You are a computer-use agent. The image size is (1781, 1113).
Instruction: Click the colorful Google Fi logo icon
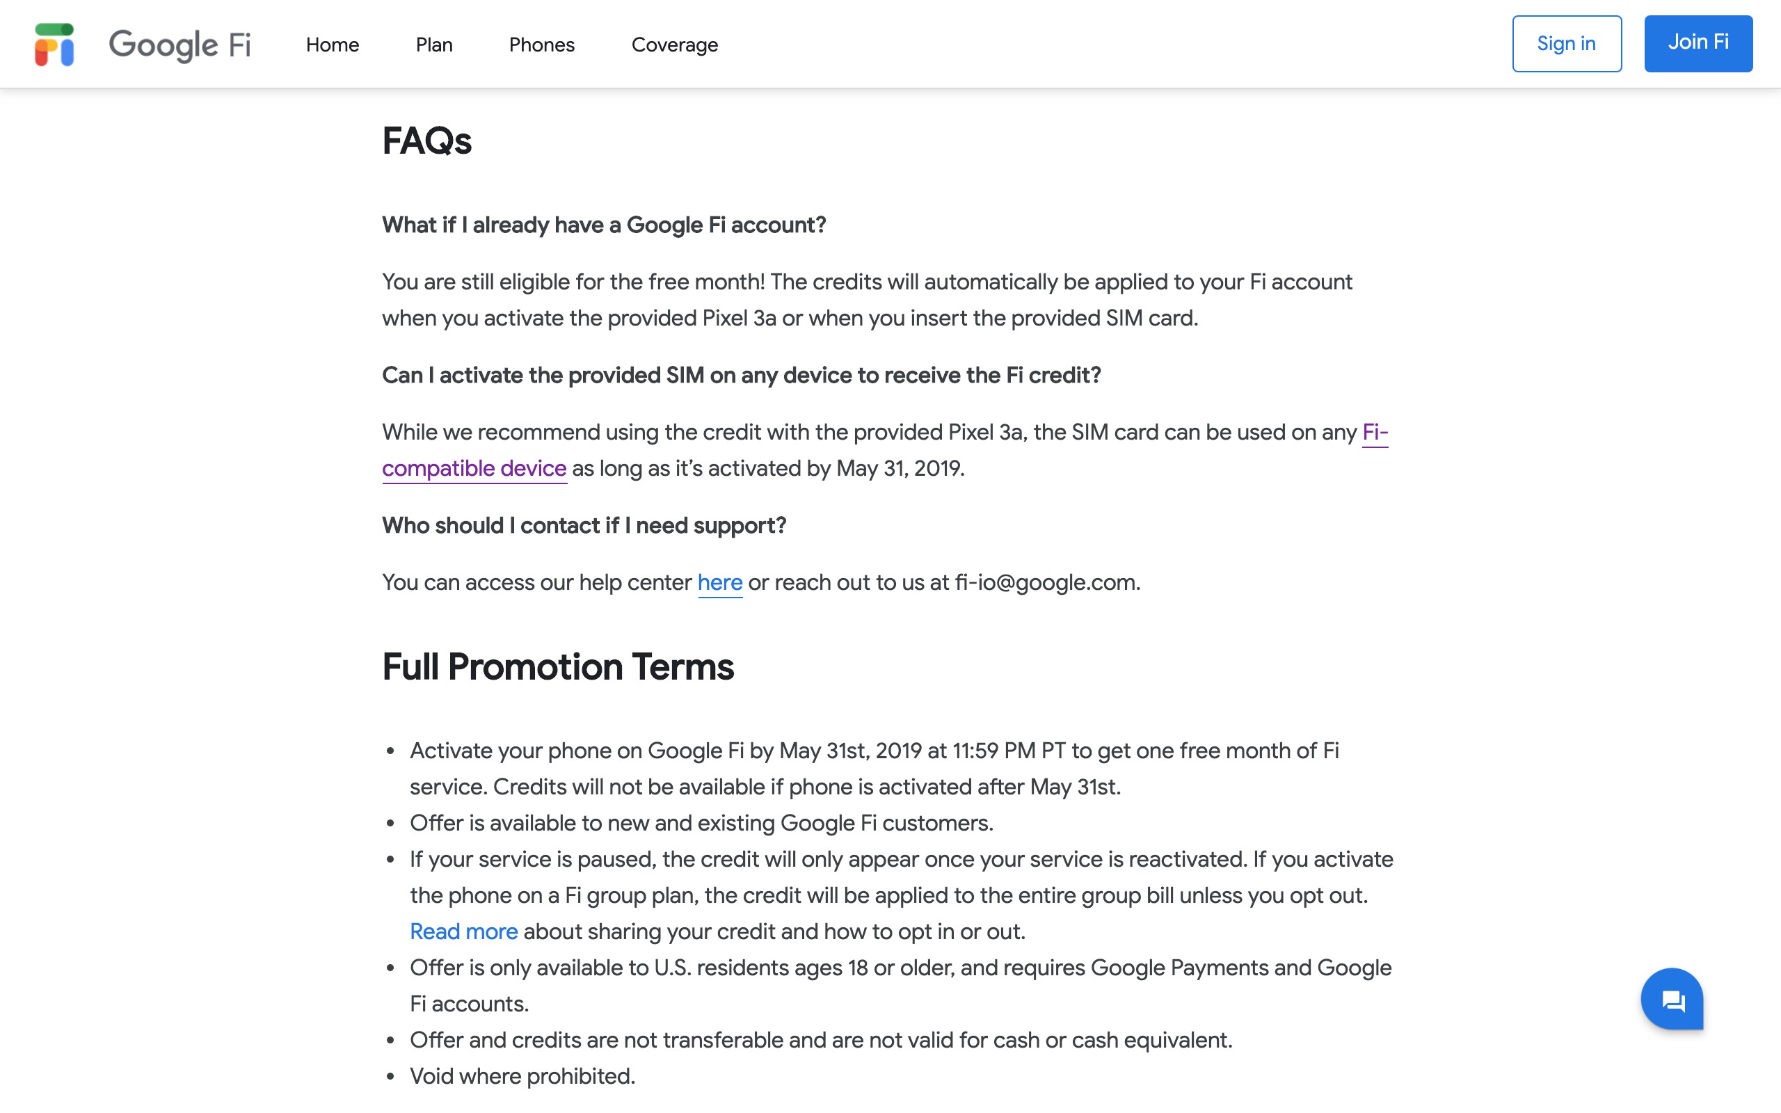[x=54, y=44]
